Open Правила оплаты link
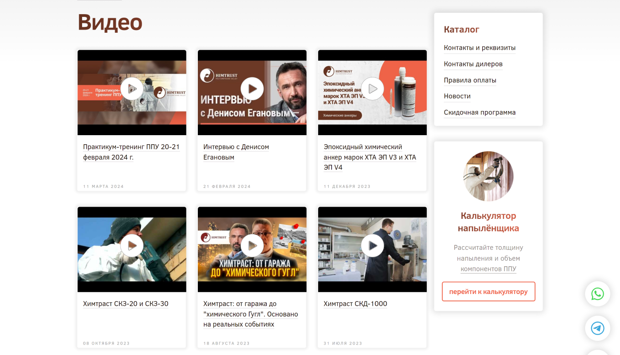 pyautogui.click(x=470, y=81)
